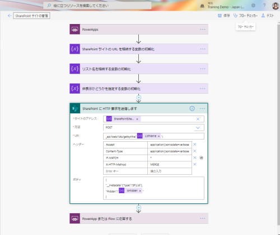Delete the X-HTTP-Method header row

(194, 164)
